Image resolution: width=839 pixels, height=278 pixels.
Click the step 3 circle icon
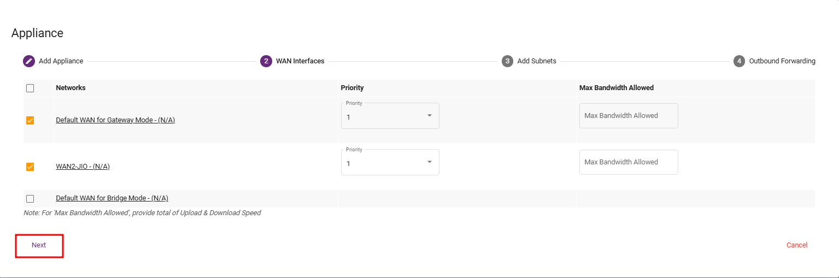tap(508, 61)
